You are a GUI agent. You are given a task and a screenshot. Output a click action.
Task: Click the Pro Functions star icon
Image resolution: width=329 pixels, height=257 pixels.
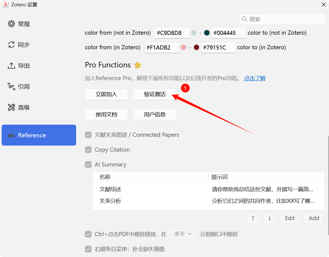138,65
